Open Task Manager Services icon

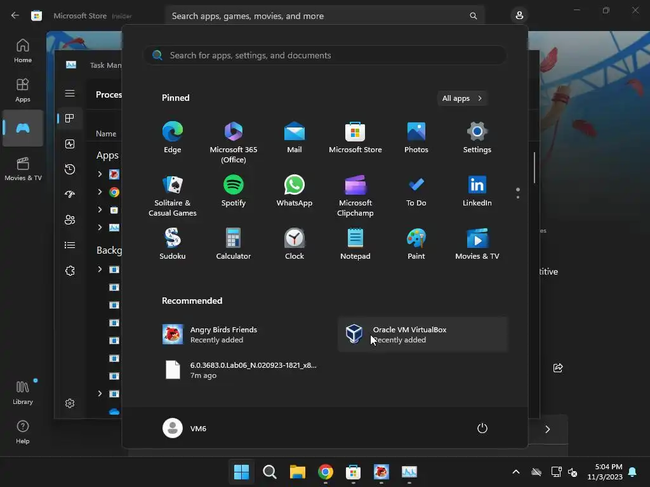[70, 271]
